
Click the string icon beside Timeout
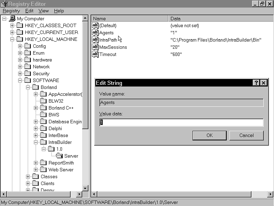95,54
